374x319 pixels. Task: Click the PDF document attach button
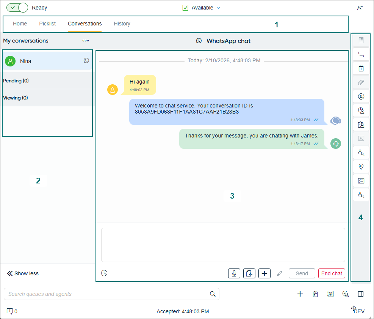click(x=249, y=273)
